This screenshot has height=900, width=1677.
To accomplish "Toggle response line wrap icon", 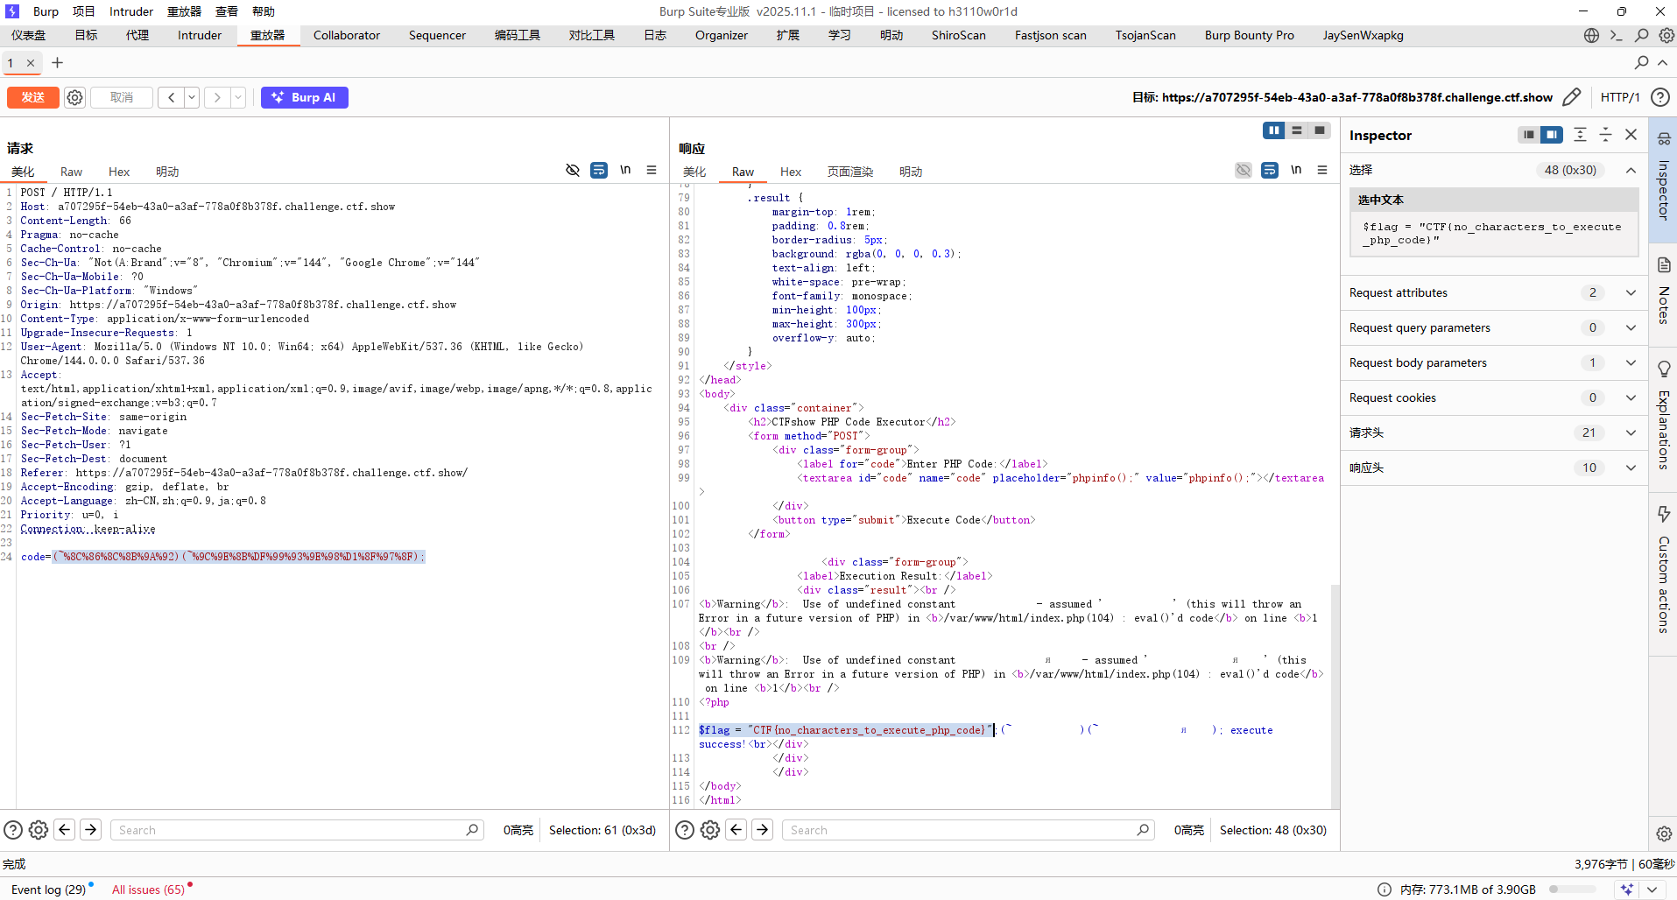I will point(1270,170).
